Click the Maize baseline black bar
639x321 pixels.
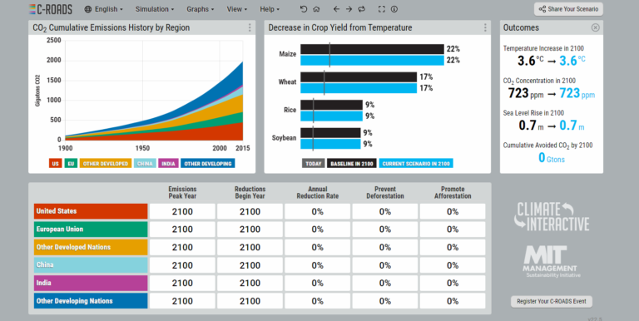(x=372, y=49)
